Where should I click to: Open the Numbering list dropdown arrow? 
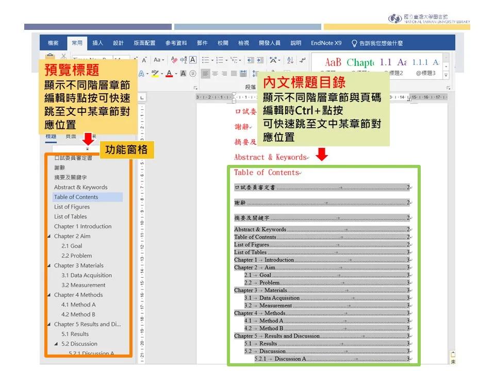click(225, 60)
